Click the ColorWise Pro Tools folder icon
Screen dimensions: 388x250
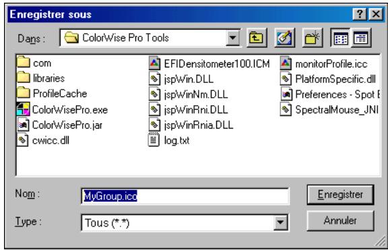71,38
